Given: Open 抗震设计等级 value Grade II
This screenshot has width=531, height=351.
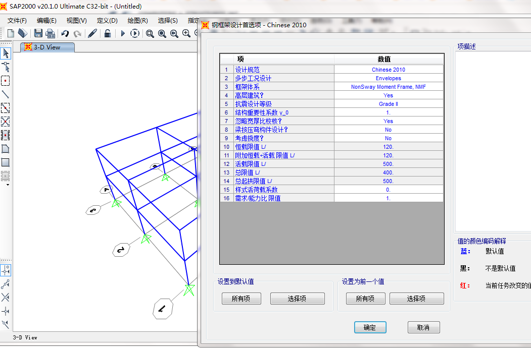Looking at the screenshot, I should (389, 104).
